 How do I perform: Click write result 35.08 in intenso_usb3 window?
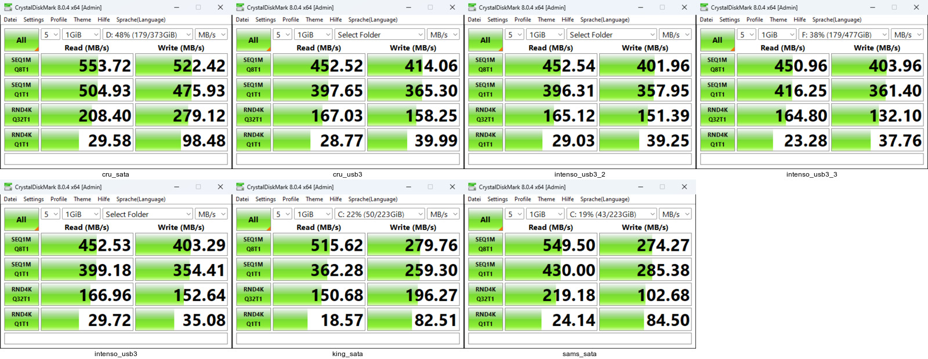(x=182, y=320)
